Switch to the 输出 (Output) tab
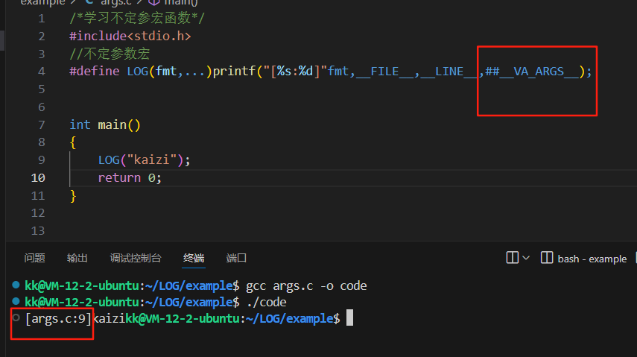Image resolution: width=637 pixels, height=357 pixels. (x=77, y=258)
